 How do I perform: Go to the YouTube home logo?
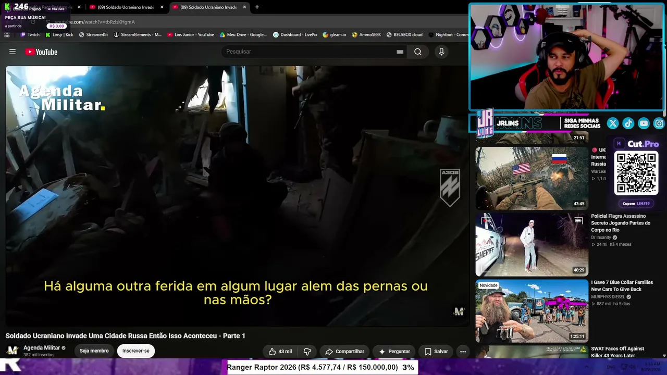tap(41, 52)
